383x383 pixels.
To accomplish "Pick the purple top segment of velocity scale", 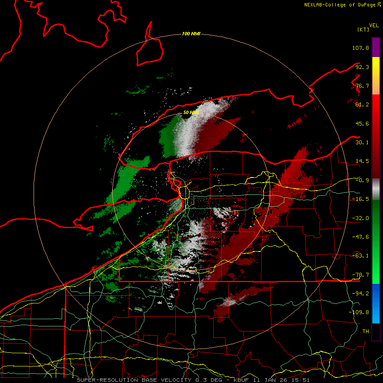I will coord(376,47).
